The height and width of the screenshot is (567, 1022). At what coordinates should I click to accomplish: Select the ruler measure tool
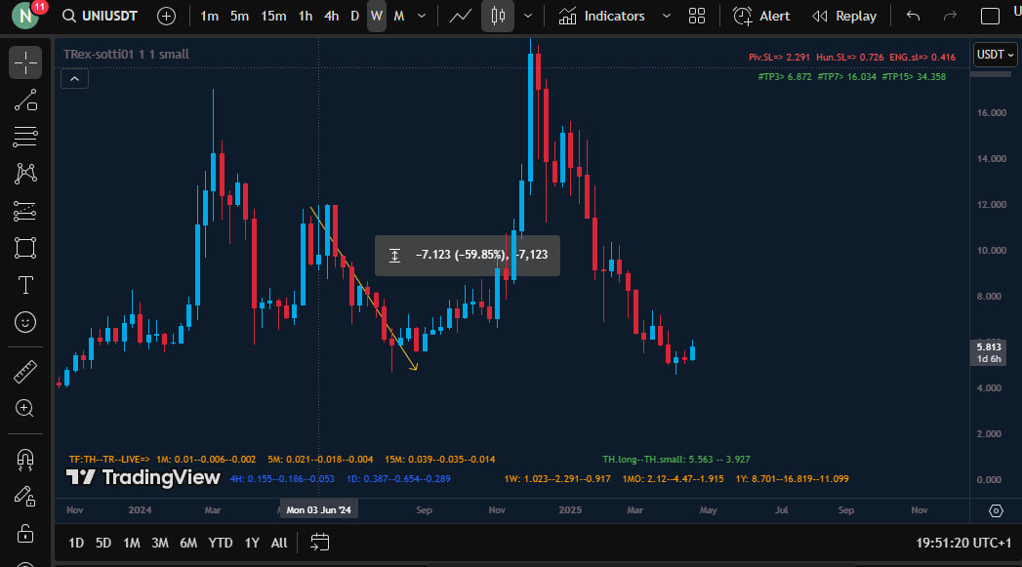click(25, 372)
